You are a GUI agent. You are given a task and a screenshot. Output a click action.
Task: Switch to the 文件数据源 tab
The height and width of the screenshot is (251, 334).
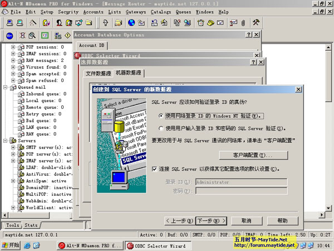[x=98, y=73]
